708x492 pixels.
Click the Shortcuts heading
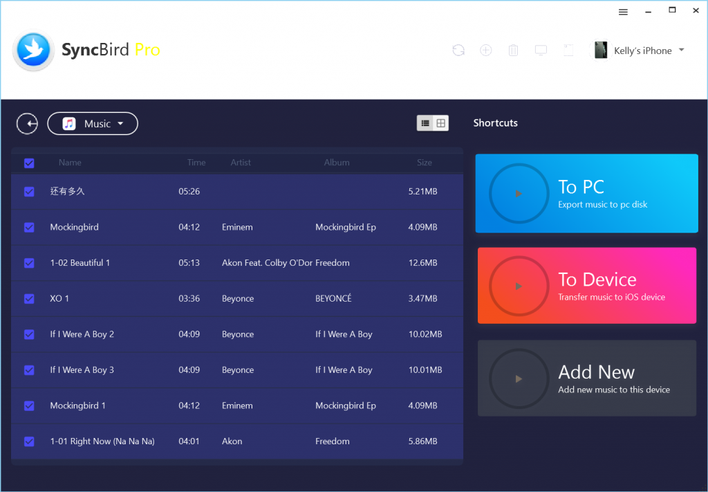point(495,123)
